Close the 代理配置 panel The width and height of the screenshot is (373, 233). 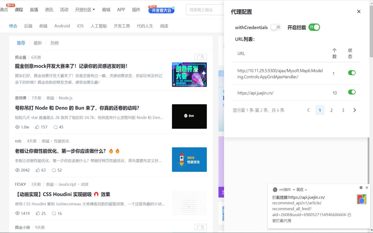pyautogui.click(x=359, y=12)
